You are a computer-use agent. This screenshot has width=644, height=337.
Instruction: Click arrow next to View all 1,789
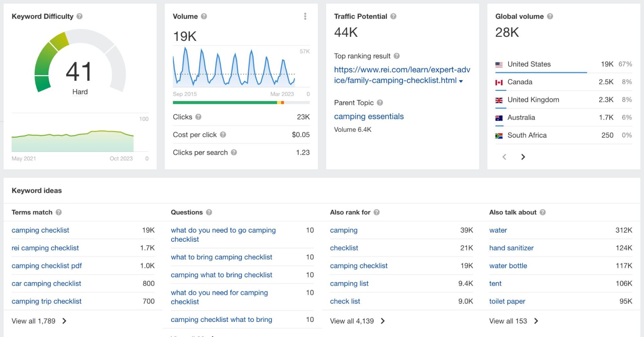click(x=64, y=321)
